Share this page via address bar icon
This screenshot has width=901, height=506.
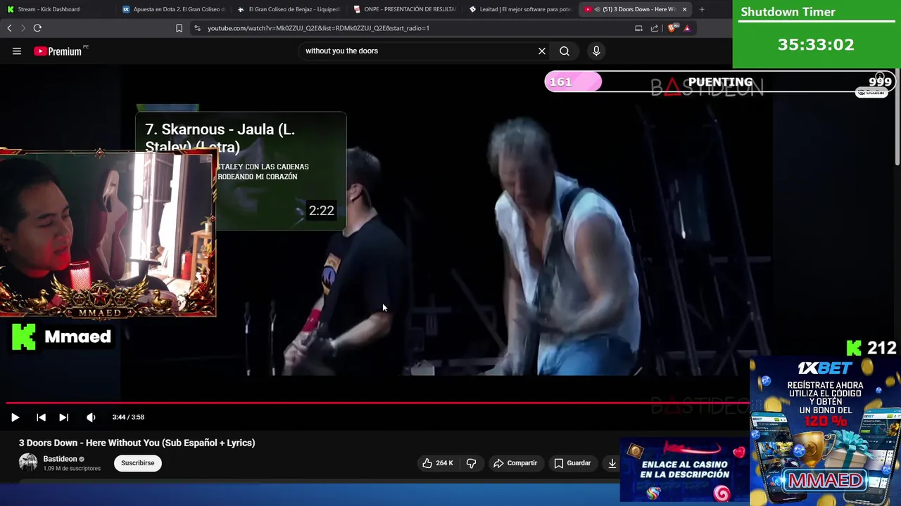point(655,28)
